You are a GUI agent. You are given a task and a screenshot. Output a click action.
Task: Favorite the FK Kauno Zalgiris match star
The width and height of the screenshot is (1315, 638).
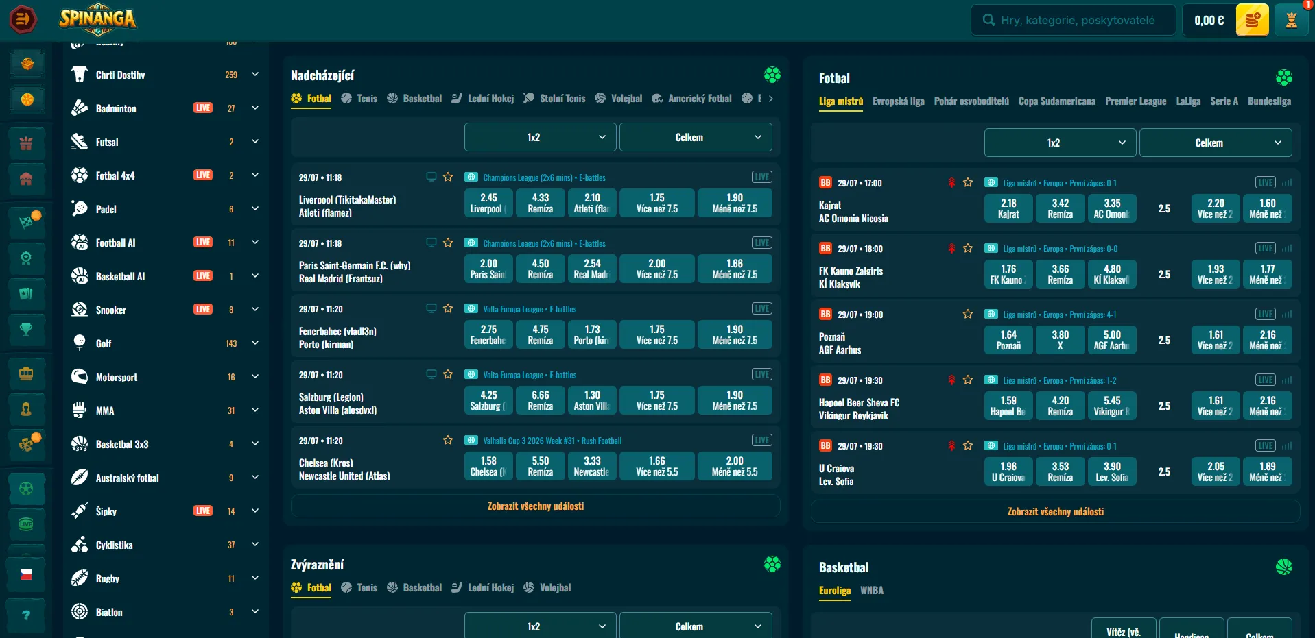click(x=968, y=248)
